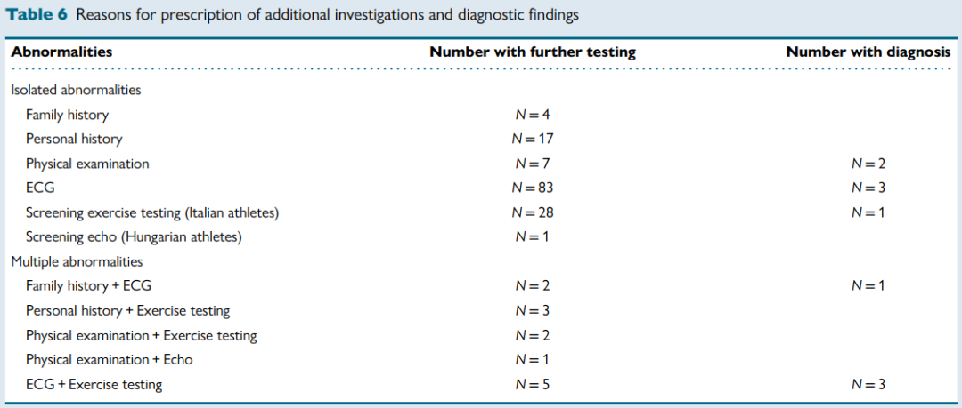Select "Physical examination + Echo" row label
962x408 pixels.
[x=109, y=360]
